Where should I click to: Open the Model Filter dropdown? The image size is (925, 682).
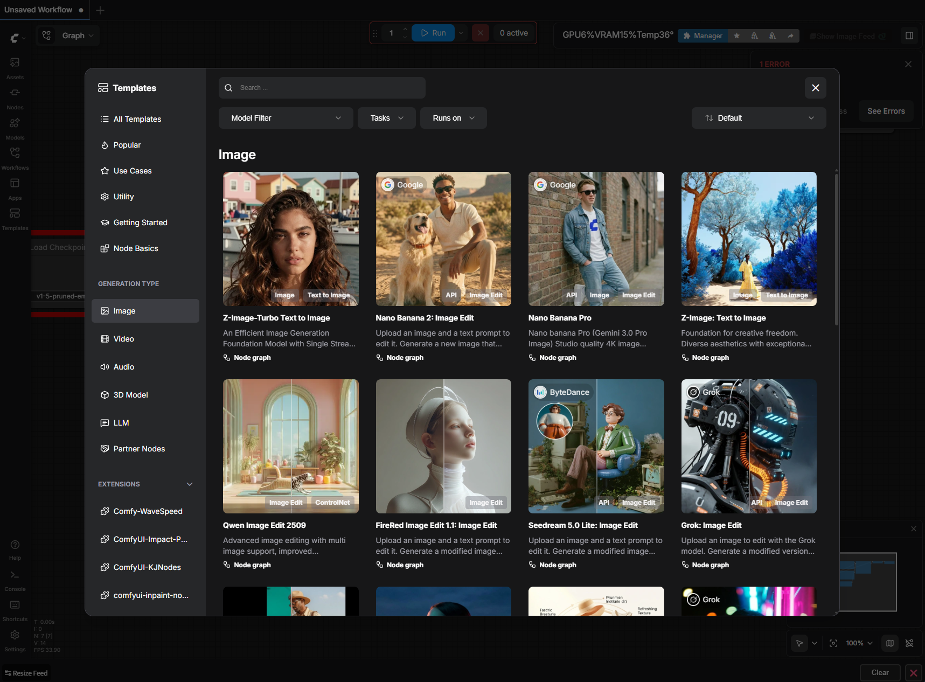pyautogui.click(x=286, y=118)
